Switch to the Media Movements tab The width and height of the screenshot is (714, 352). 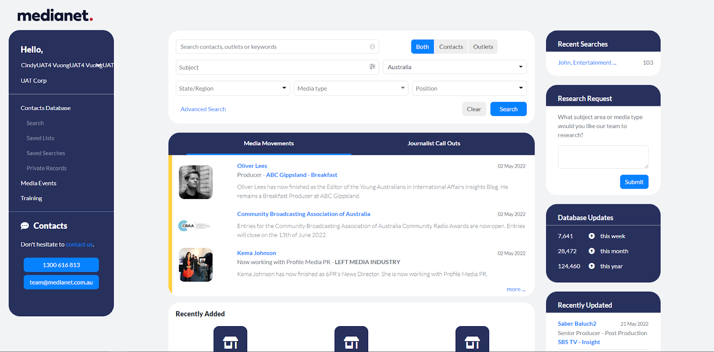[x=269, y=143]
